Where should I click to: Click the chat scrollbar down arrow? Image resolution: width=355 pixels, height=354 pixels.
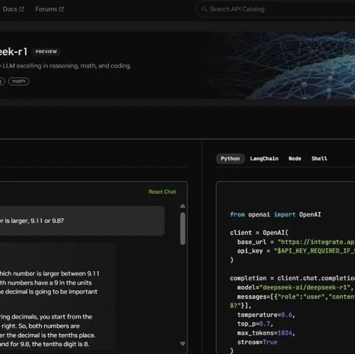(x=182, y=343)
